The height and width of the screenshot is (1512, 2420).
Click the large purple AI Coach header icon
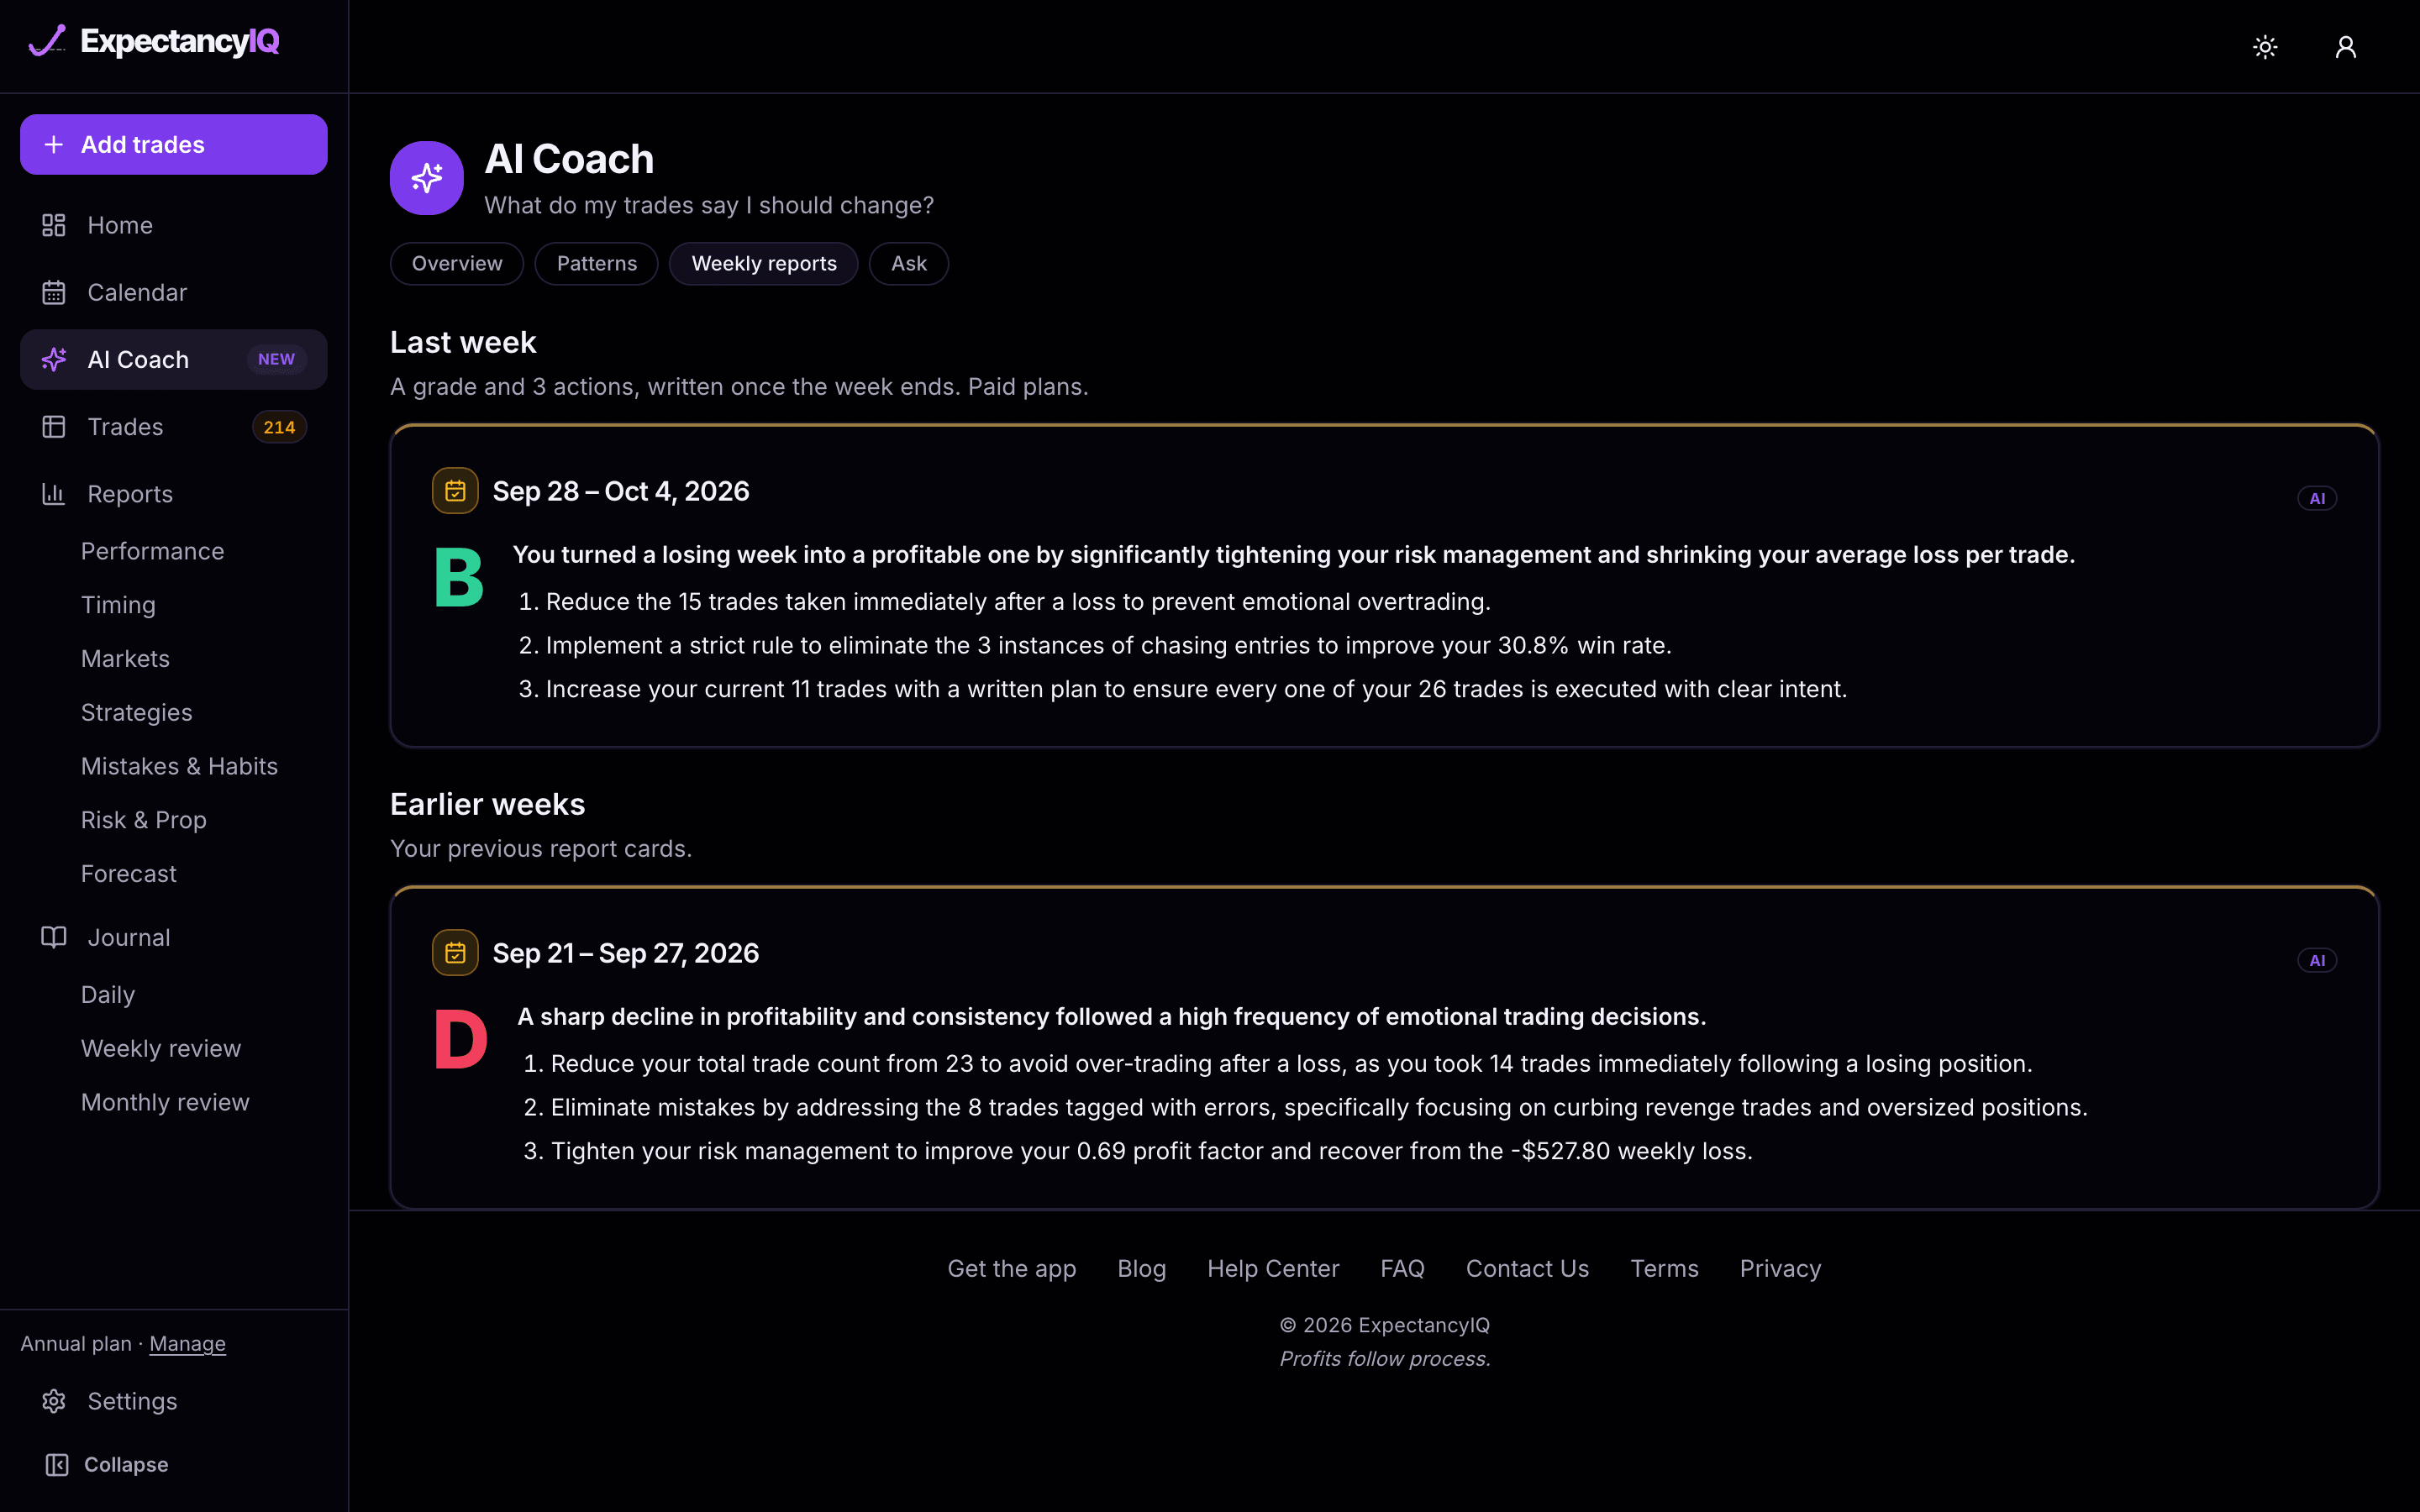(x=427, y=178)
